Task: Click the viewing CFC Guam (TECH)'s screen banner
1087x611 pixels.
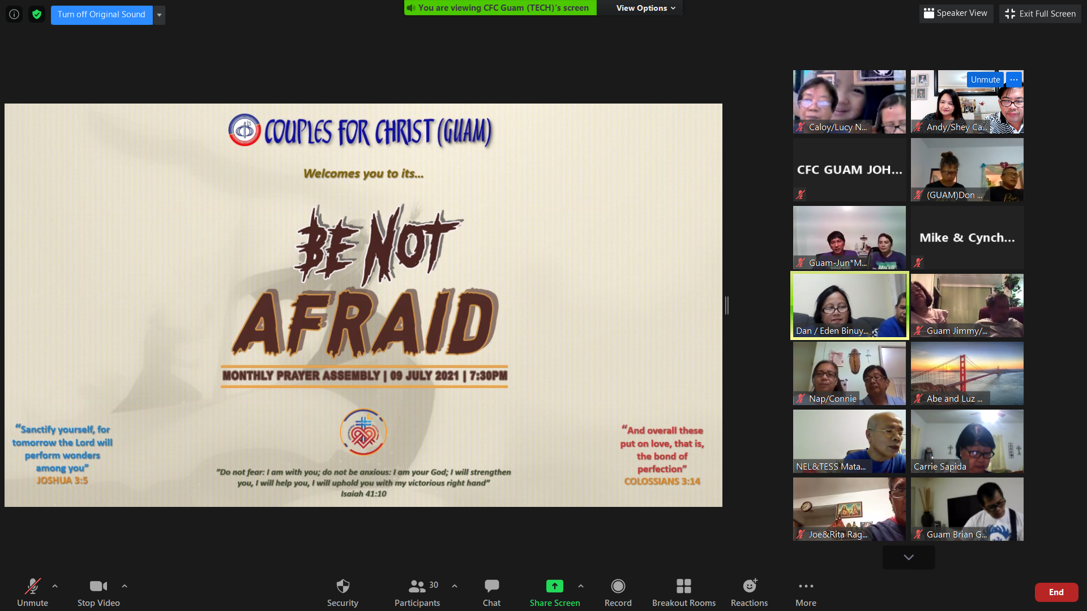Action: click(500, 8)
